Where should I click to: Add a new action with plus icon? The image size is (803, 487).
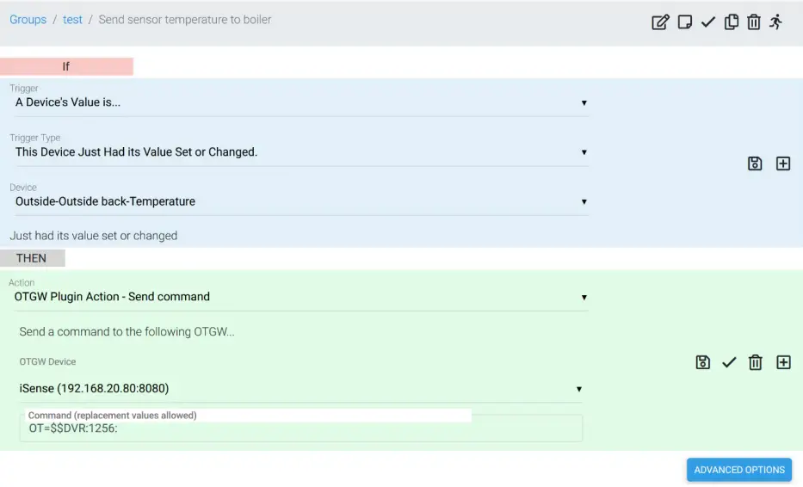[783, 362]
